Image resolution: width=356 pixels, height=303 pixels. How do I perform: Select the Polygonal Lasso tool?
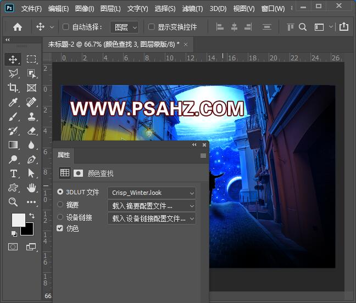tap(13, 74)
